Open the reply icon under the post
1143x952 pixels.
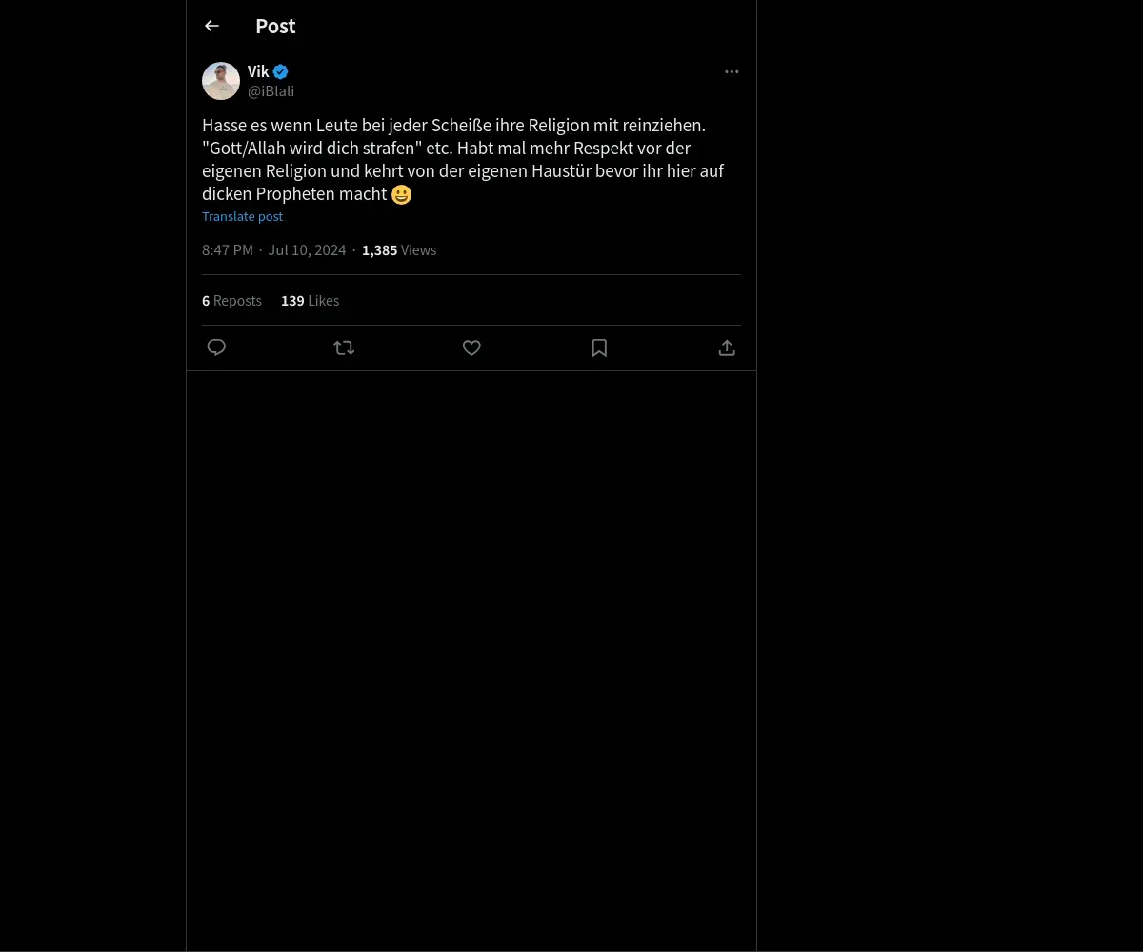[x=216, y=347]
